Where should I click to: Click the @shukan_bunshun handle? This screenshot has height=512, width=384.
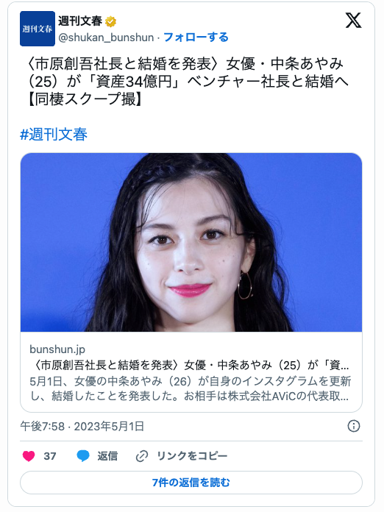click(106, 38)
